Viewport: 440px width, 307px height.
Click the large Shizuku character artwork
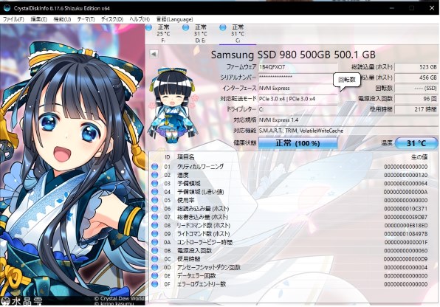tap(72, 165)
